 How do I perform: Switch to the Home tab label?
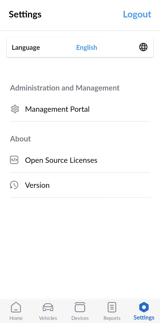click(16, 318)
